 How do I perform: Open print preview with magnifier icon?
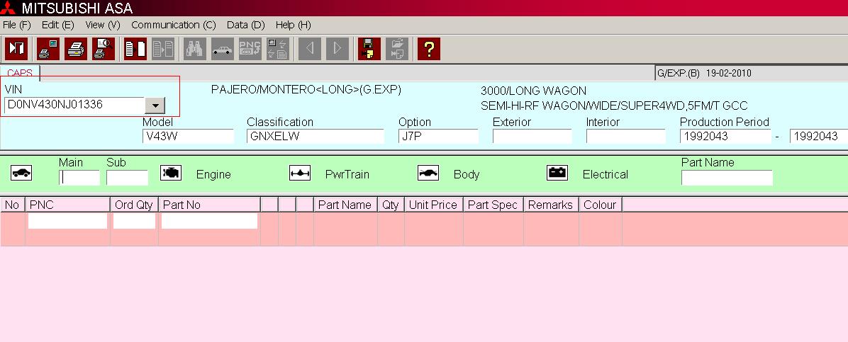point(103,49)
